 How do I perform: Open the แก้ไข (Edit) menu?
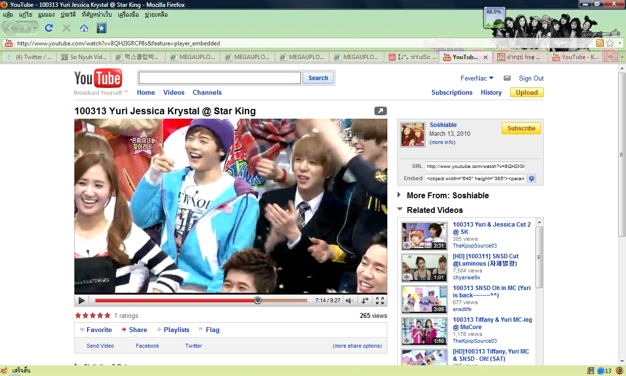pyautogui.click(x=25, y=15)
